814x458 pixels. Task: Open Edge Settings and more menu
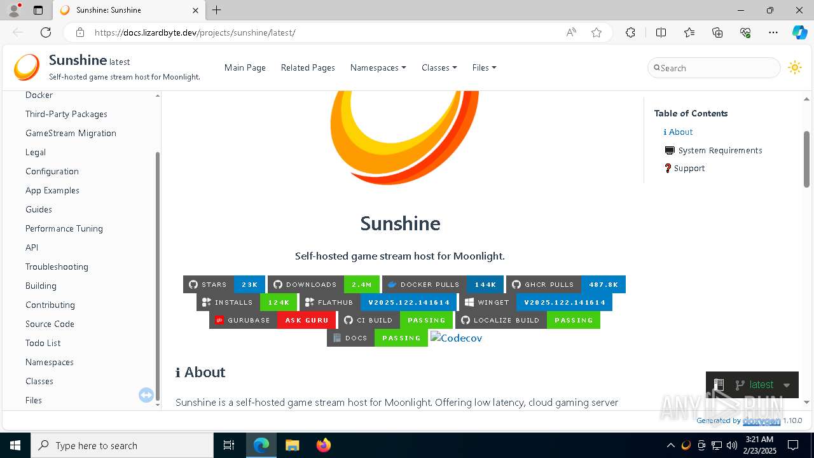773,32
